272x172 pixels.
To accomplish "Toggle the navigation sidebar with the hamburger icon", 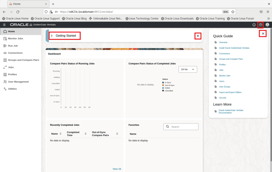I will pyautogui.click(x=4, y=25).
